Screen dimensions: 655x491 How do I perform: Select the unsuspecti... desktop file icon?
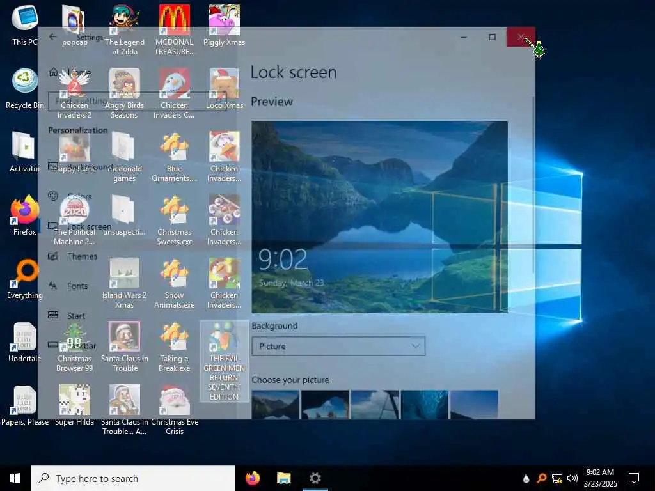click(125, 215)
